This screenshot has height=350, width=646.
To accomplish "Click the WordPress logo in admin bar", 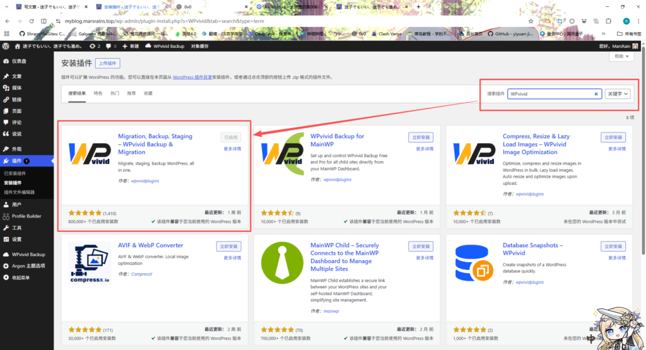I will pyautogui.click(x=6, y=46).
